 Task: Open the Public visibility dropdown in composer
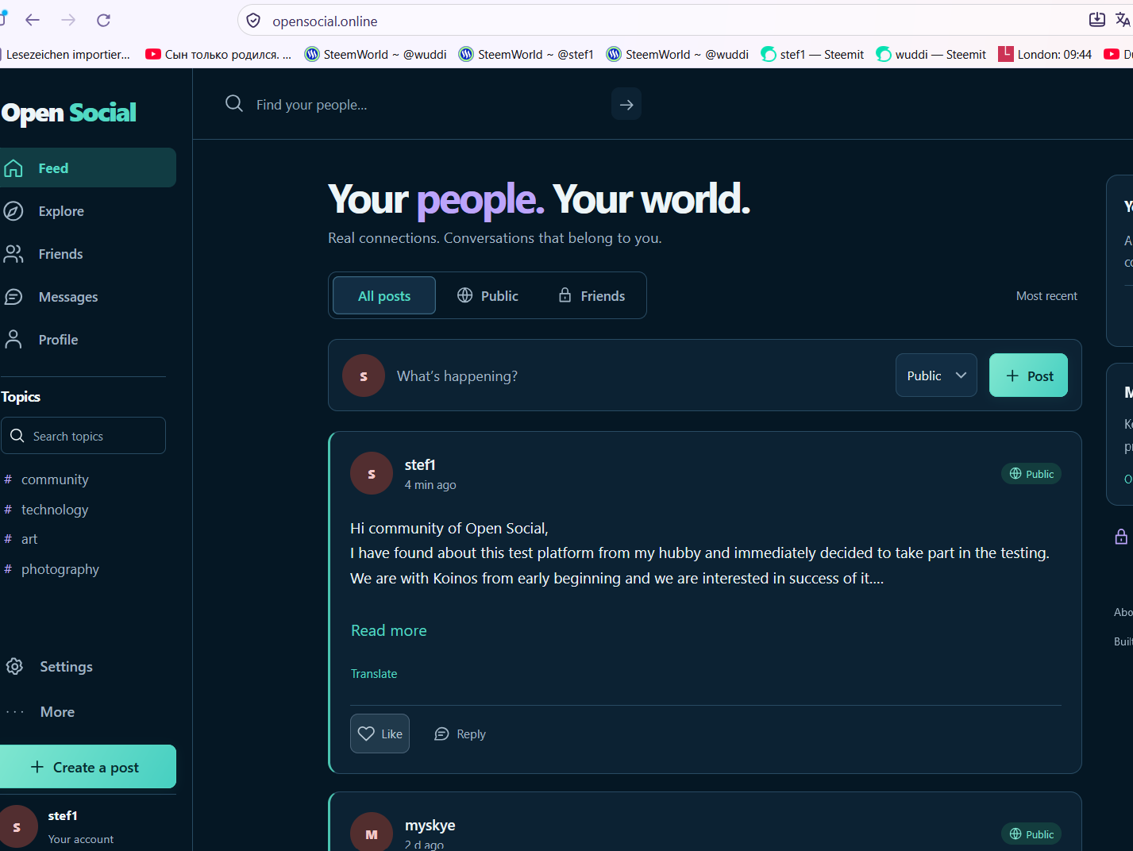[x=937, y=375]
